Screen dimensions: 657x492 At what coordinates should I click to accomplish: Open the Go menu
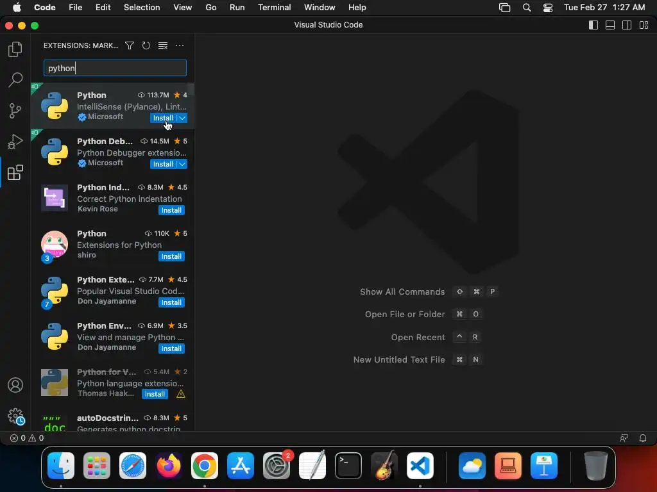210,8
